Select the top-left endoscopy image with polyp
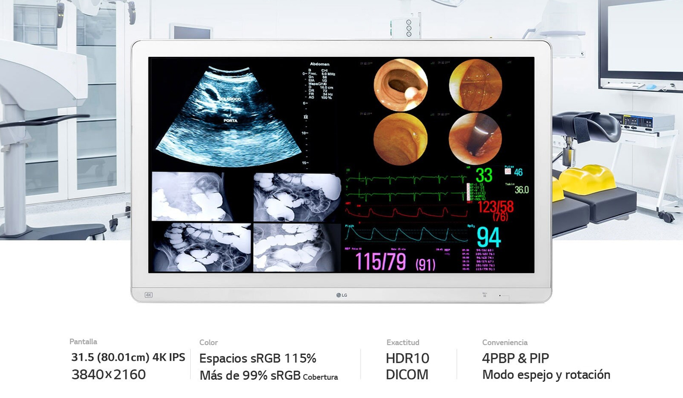This screenshot has width=683, height=398. [401, 85]
